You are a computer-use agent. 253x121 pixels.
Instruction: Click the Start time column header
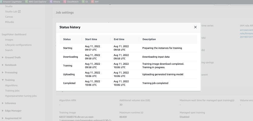tap(91, 39)
